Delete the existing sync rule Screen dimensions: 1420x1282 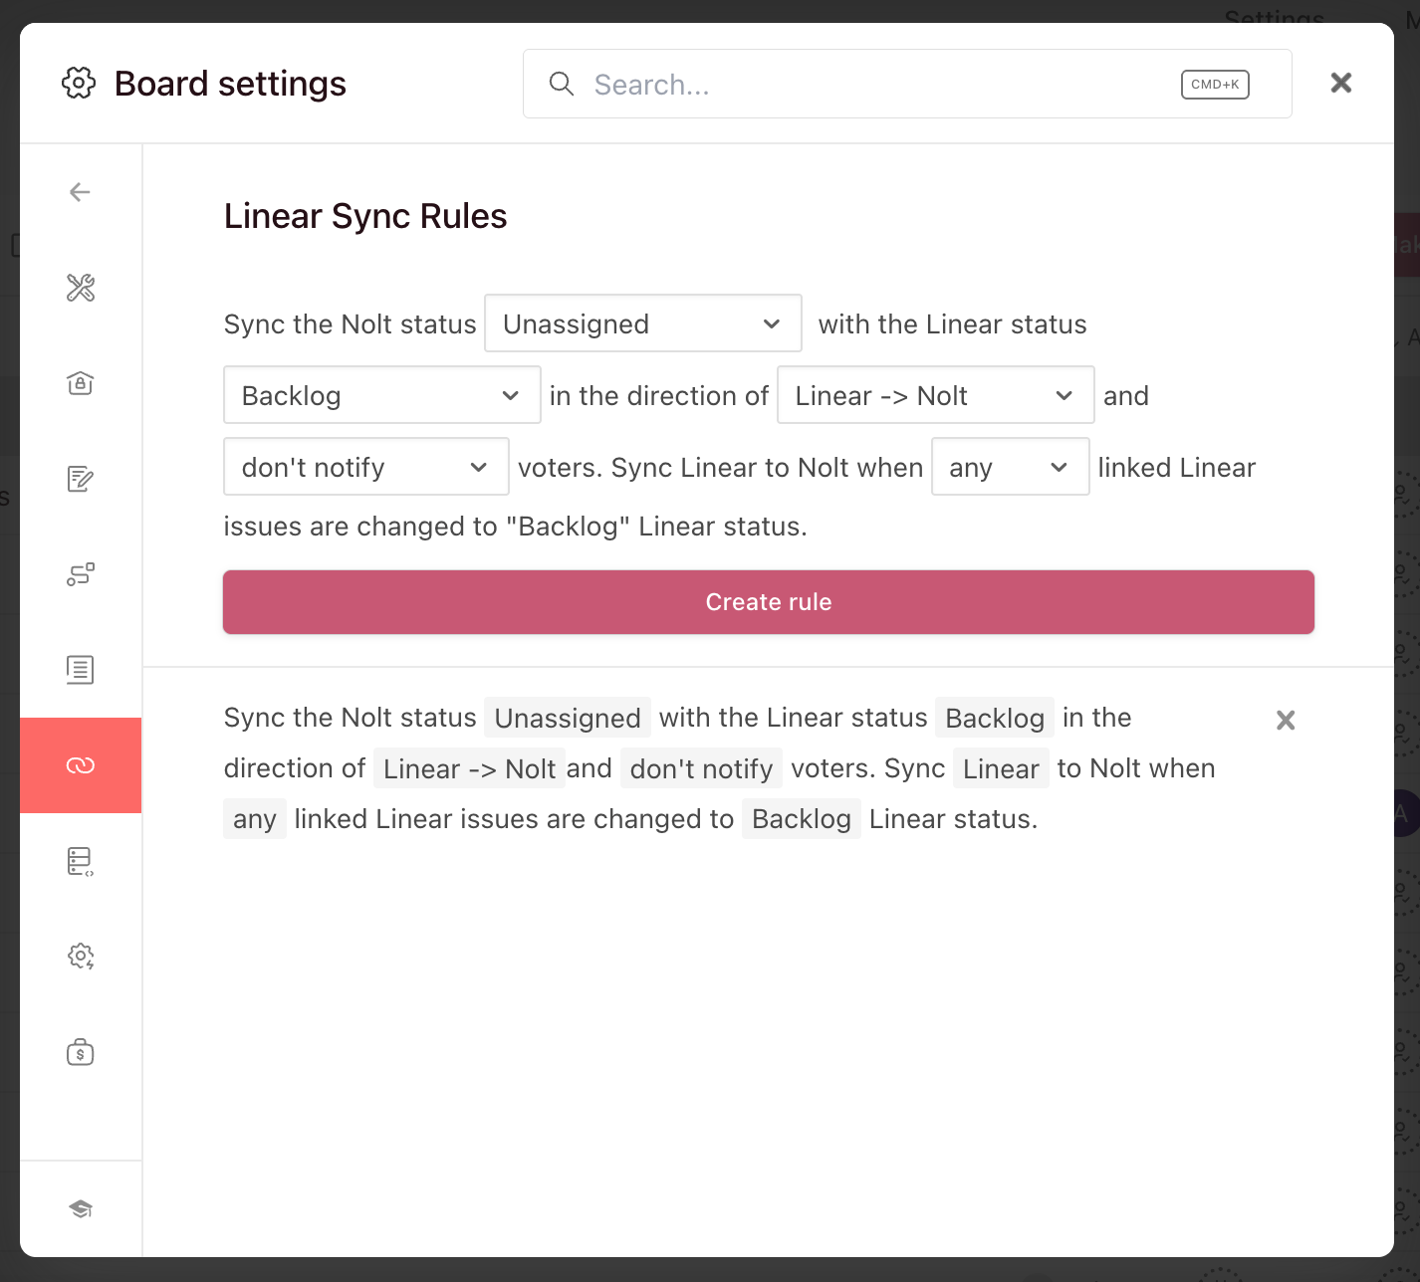click(1286, 720)
